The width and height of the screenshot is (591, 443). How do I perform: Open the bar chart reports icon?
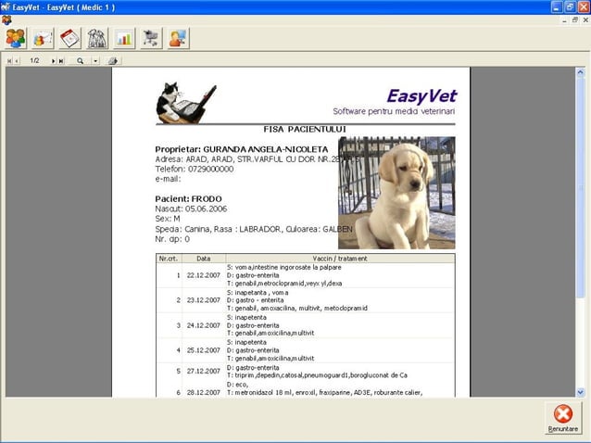coord(124,38)
